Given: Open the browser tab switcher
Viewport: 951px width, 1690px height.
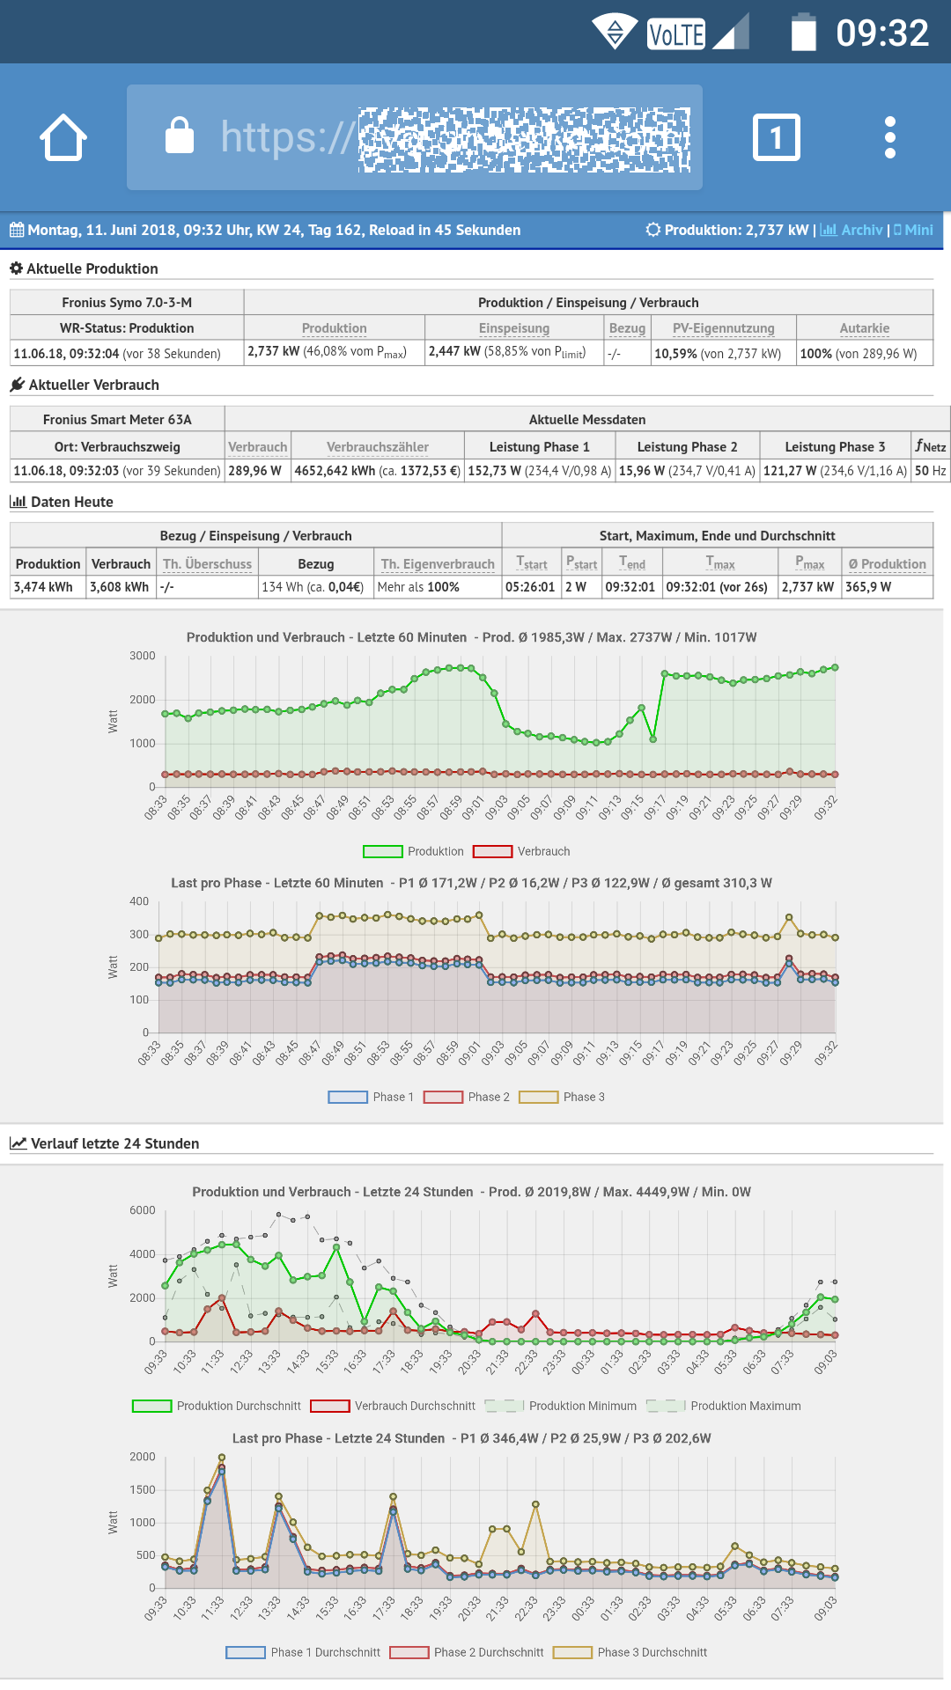Looking at the screenshot, I should 776,137.
